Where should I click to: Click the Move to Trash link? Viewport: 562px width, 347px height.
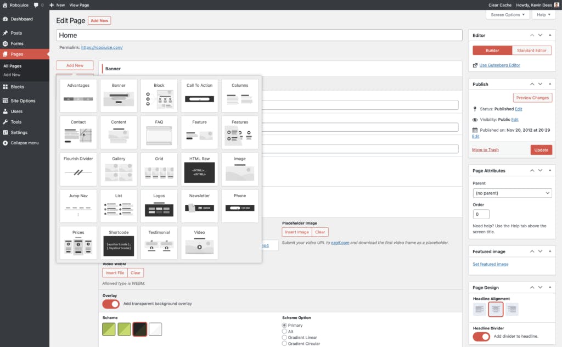point(485,150)
